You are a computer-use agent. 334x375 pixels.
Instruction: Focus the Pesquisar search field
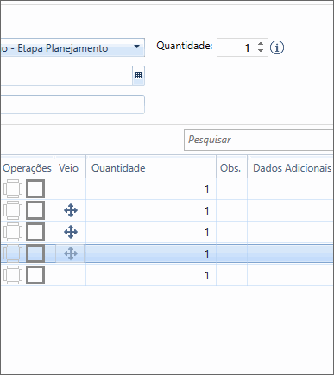coord(259,140)
